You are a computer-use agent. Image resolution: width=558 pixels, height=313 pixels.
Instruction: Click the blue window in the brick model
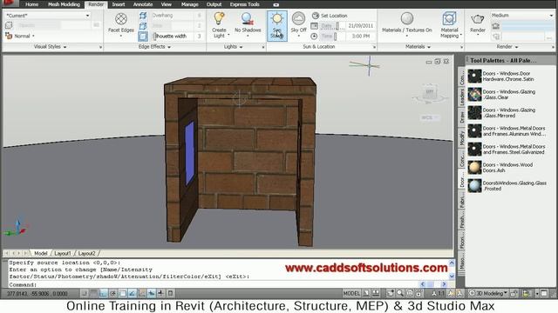(x=189, y=153)
